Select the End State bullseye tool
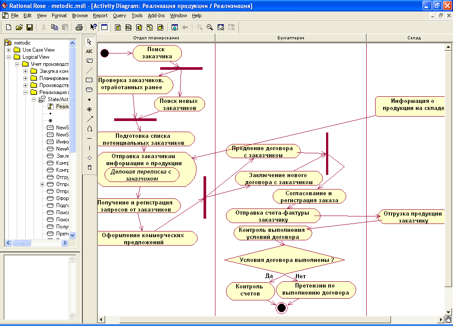453x326 pixels. 89,110
